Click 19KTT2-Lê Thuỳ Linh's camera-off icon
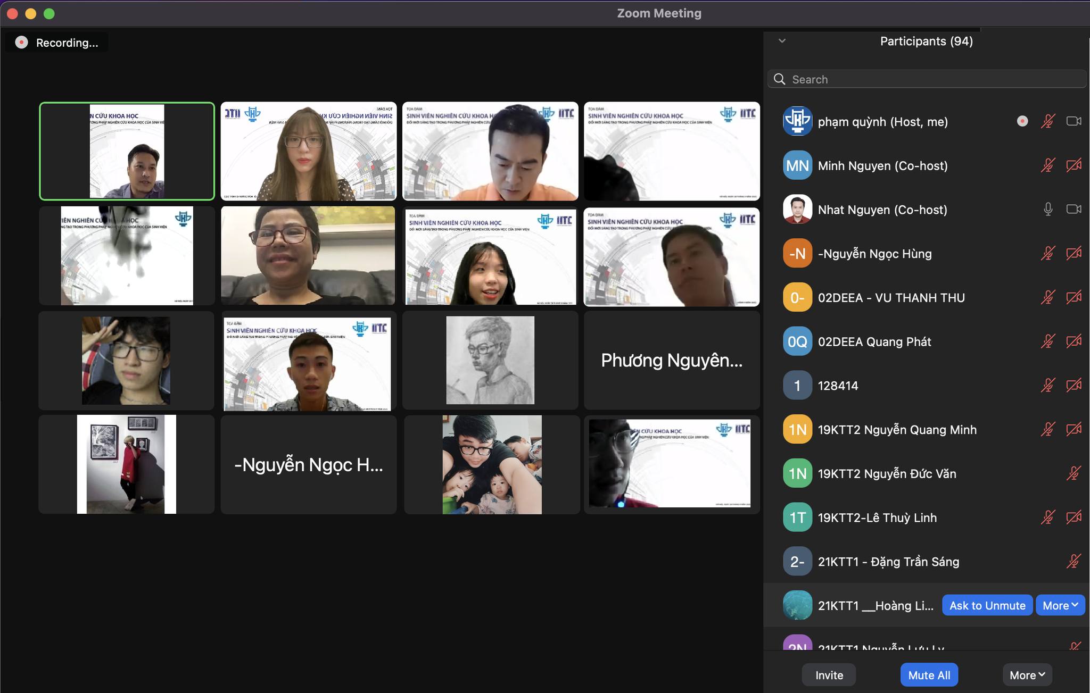The image size is (1090, 693). tap(1074, 517)
